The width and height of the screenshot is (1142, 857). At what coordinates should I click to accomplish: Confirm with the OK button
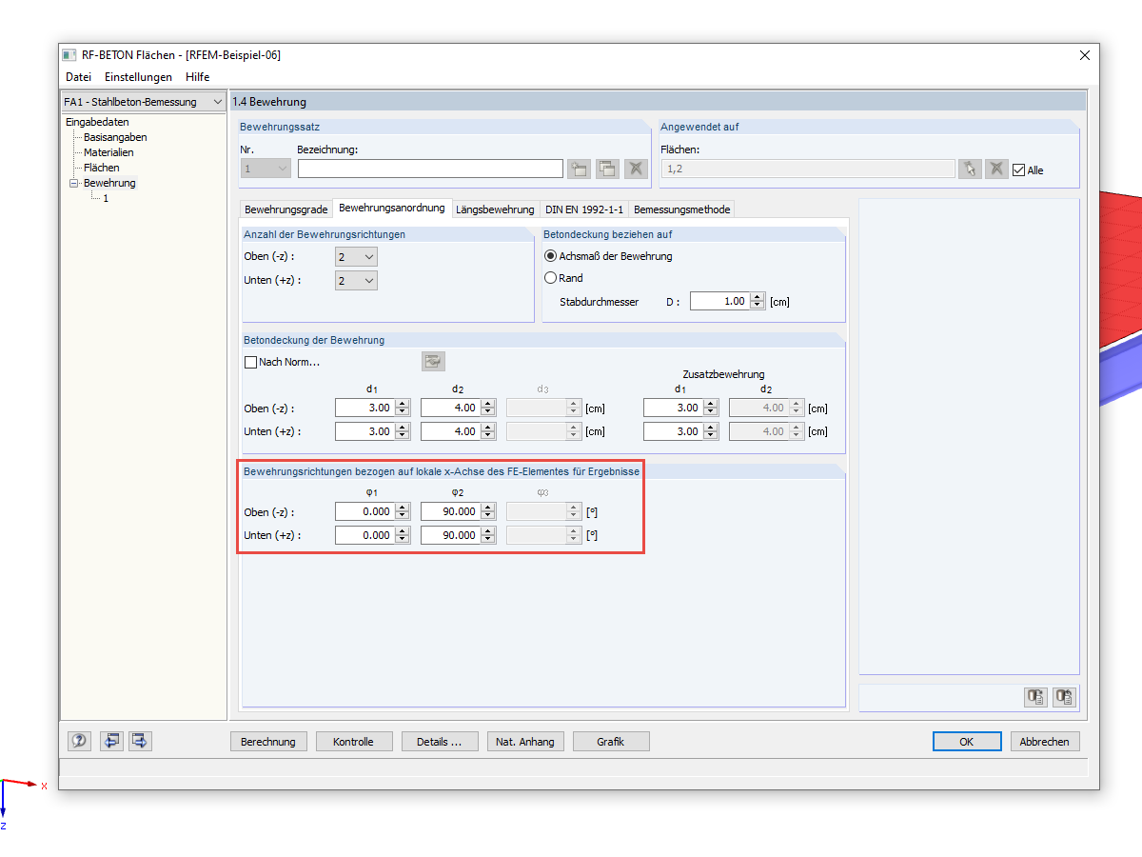[x=967, y=742]
